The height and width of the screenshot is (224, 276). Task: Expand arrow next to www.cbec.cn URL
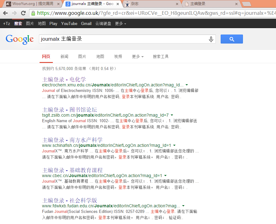(x=165, y=176)
